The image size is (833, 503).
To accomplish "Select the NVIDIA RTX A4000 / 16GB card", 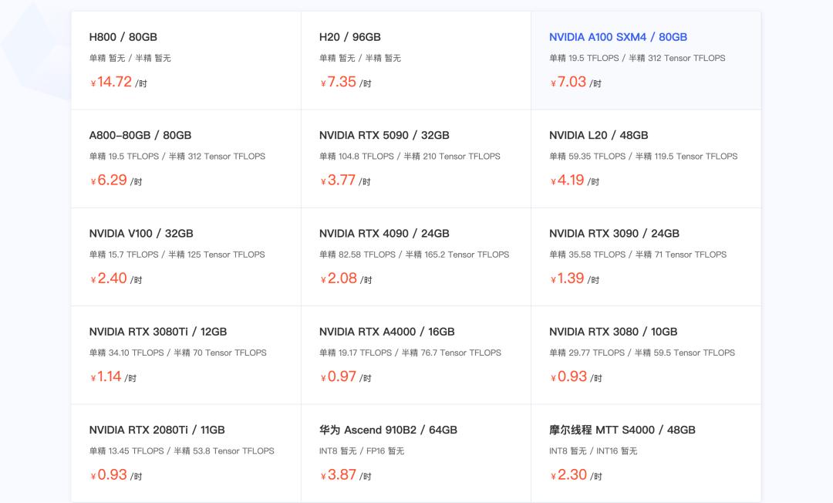I will point(415,354).
